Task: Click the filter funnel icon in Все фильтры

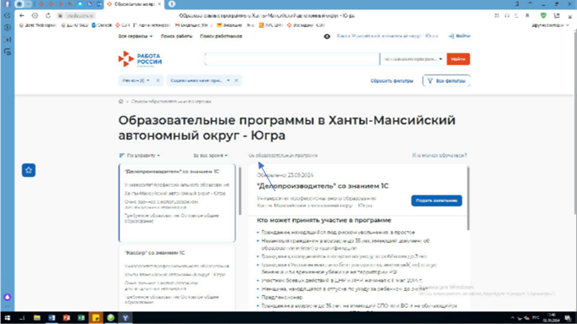Action: pyautogui.click(x=430, y=81)
